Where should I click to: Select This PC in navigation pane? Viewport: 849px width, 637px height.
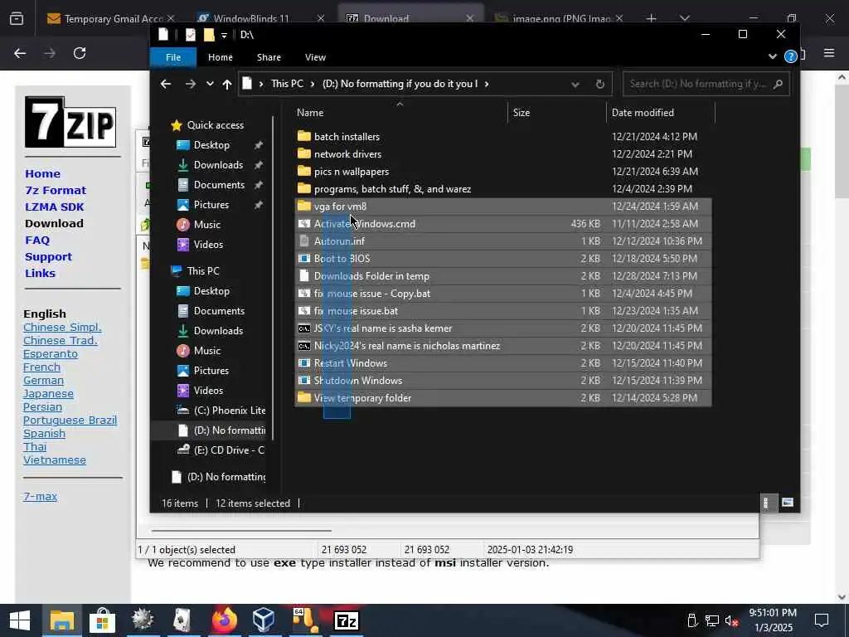tap(203, 271)
